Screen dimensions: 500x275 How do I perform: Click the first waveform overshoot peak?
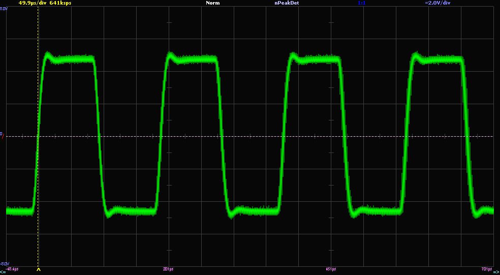(x=48, y=53)
